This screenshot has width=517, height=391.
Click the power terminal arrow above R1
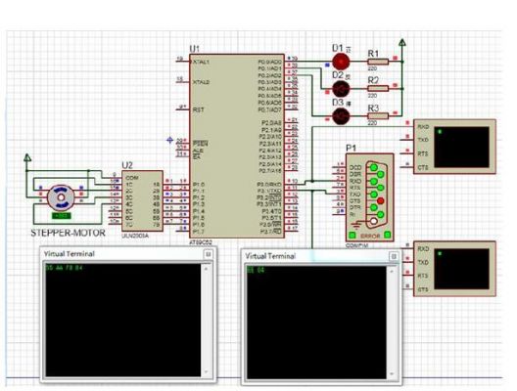point(401,43)
